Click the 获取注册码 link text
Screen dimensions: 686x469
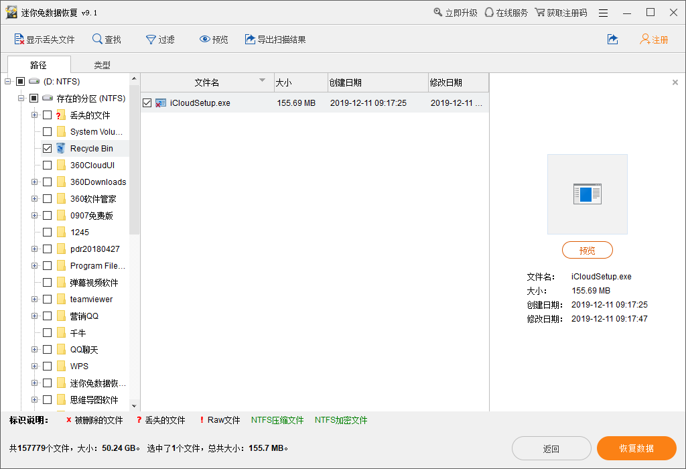[x=567, y=13]
